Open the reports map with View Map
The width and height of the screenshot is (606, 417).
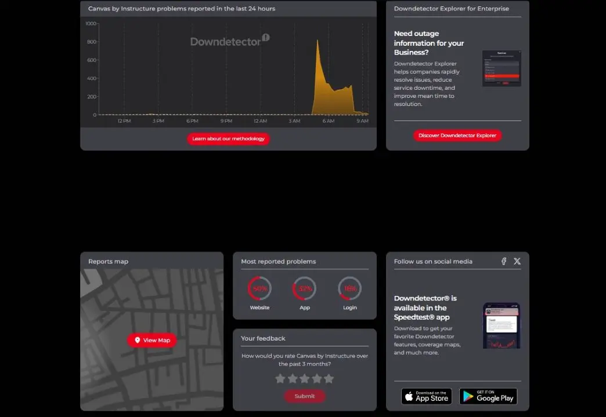152,340
